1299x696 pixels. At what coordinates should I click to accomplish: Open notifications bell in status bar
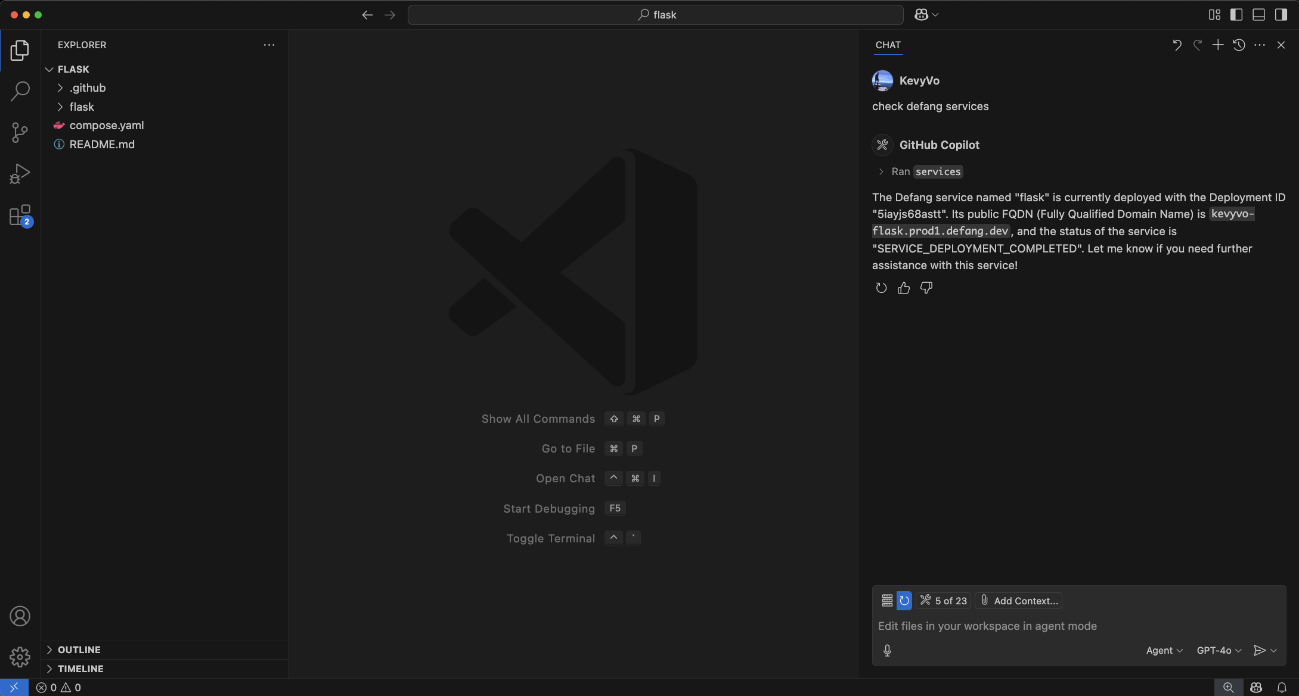(x=1282, y=688)
